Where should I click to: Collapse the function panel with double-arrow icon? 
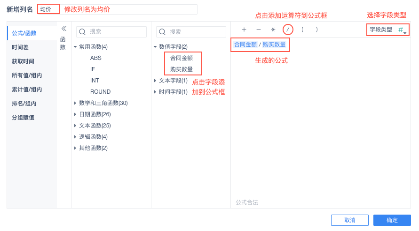tap(64, 29)
